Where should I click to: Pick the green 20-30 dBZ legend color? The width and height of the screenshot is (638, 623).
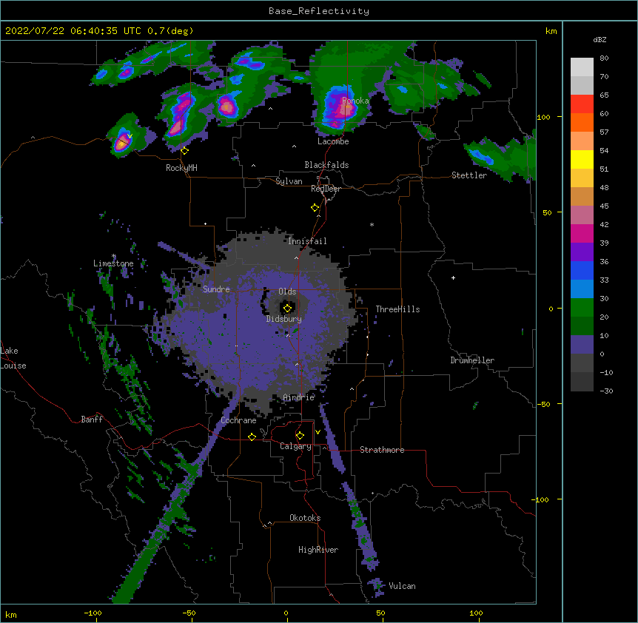[x=582, y=308]
